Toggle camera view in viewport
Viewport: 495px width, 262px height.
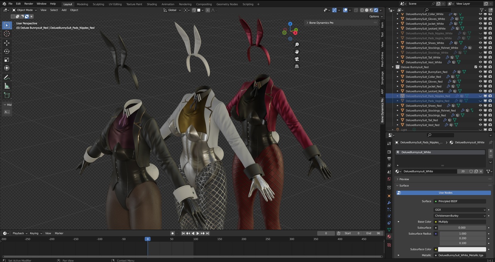pos(297,59)
